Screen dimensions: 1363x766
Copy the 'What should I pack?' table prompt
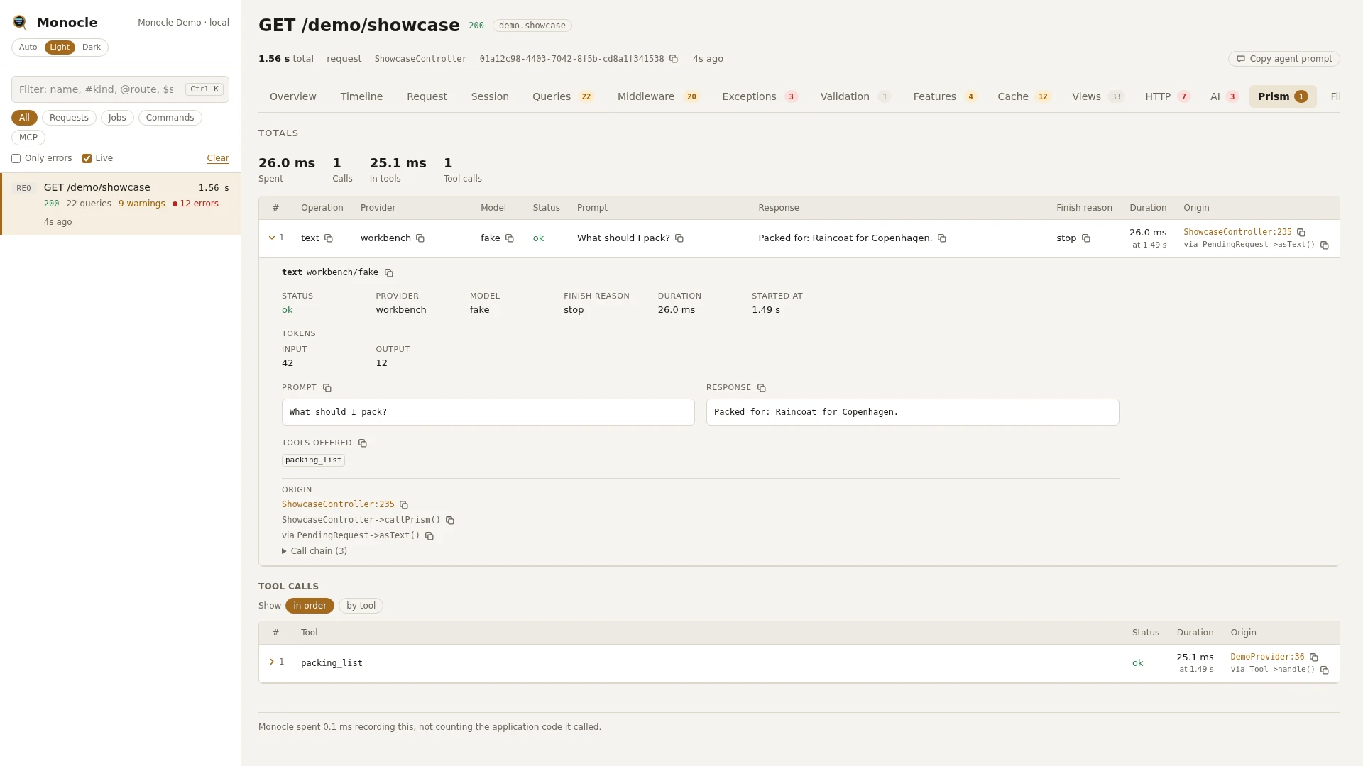679,238
